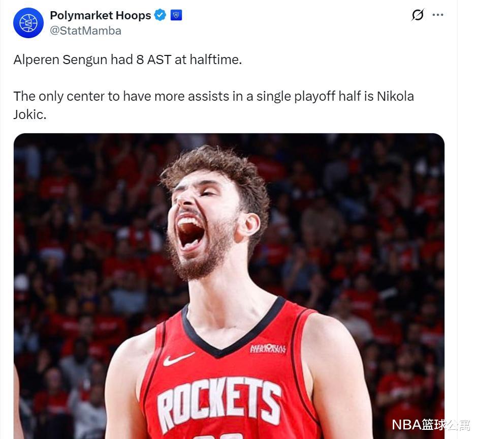
Task: Click the word "halftime." in the tweet
Action: 216,60
